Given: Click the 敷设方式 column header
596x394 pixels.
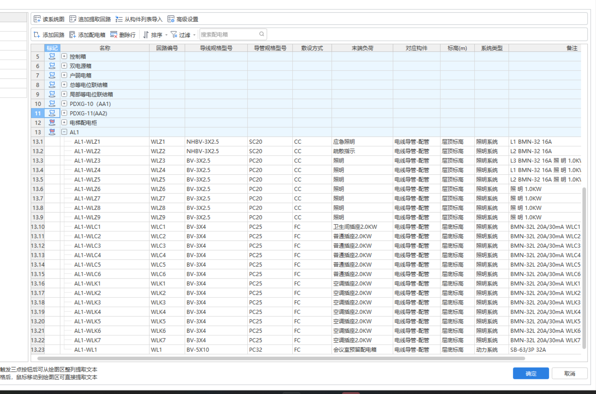Looking at the screenshot, I should coord(312,48).
